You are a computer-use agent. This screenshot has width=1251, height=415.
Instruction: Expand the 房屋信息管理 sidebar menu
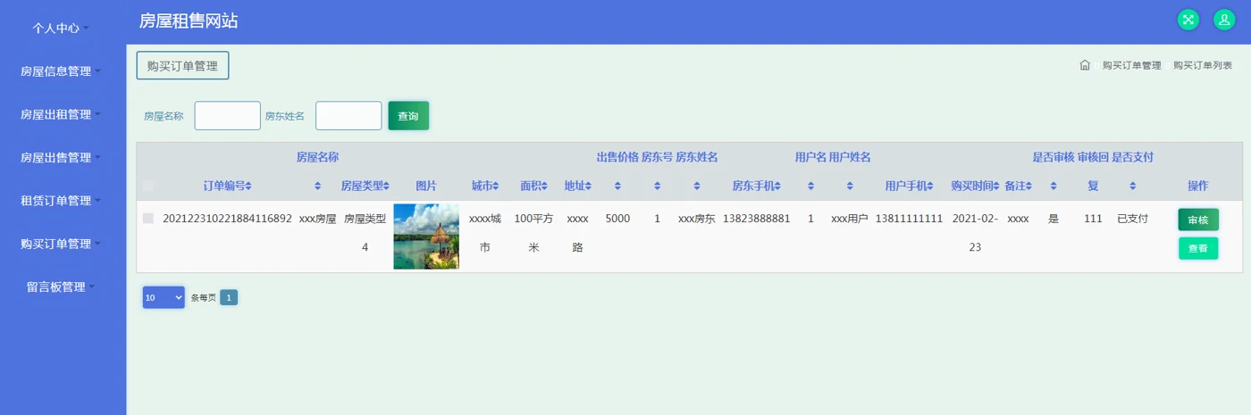[62, 71]
